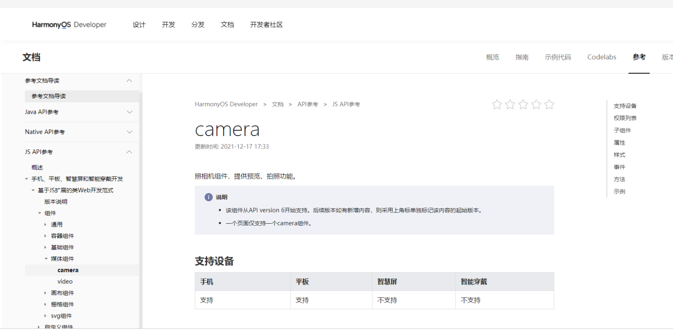
Task: Open 概述 in the sidebar
Action: (x=37, y=167)
